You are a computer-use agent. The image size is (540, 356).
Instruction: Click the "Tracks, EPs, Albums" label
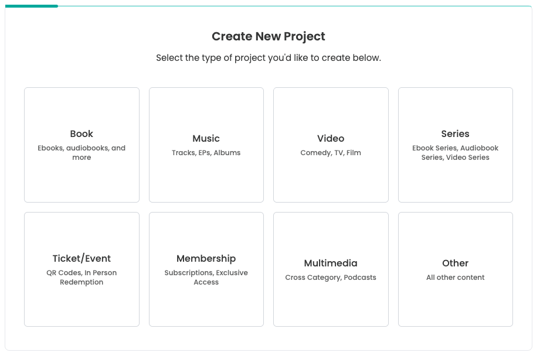[x=206, y=153]
